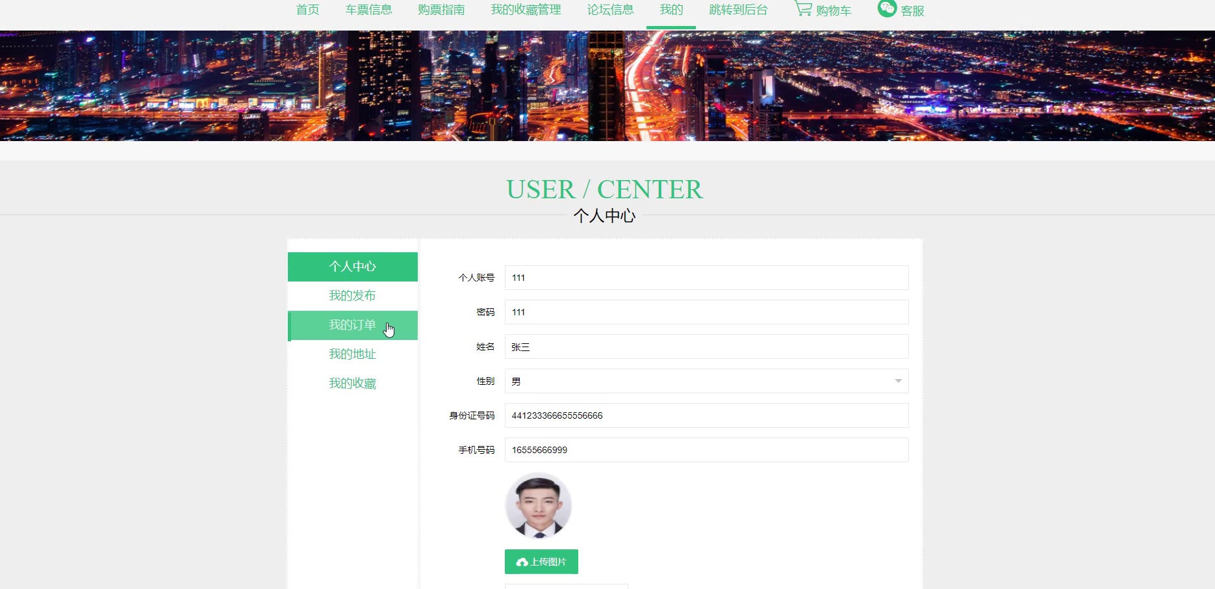Click the 个人账号 input field
1215x589 pixels.
tap(706, 278)
